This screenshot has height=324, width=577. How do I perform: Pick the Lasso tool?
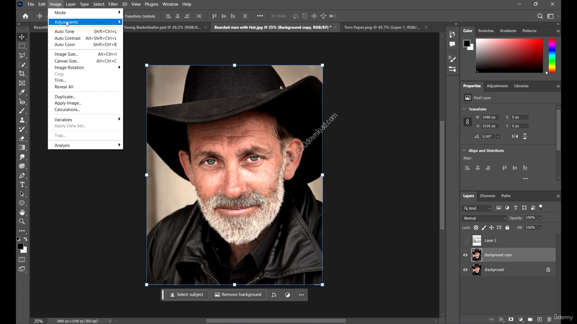click(22, 55)
